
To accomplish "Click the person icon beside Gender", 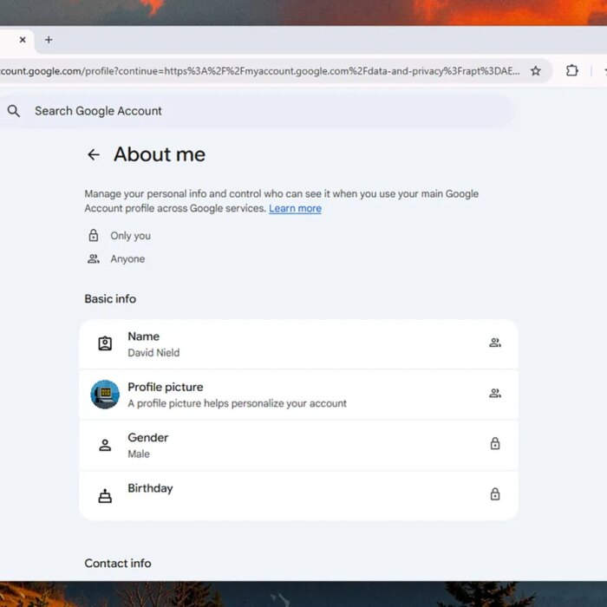I will pos(105,445).
